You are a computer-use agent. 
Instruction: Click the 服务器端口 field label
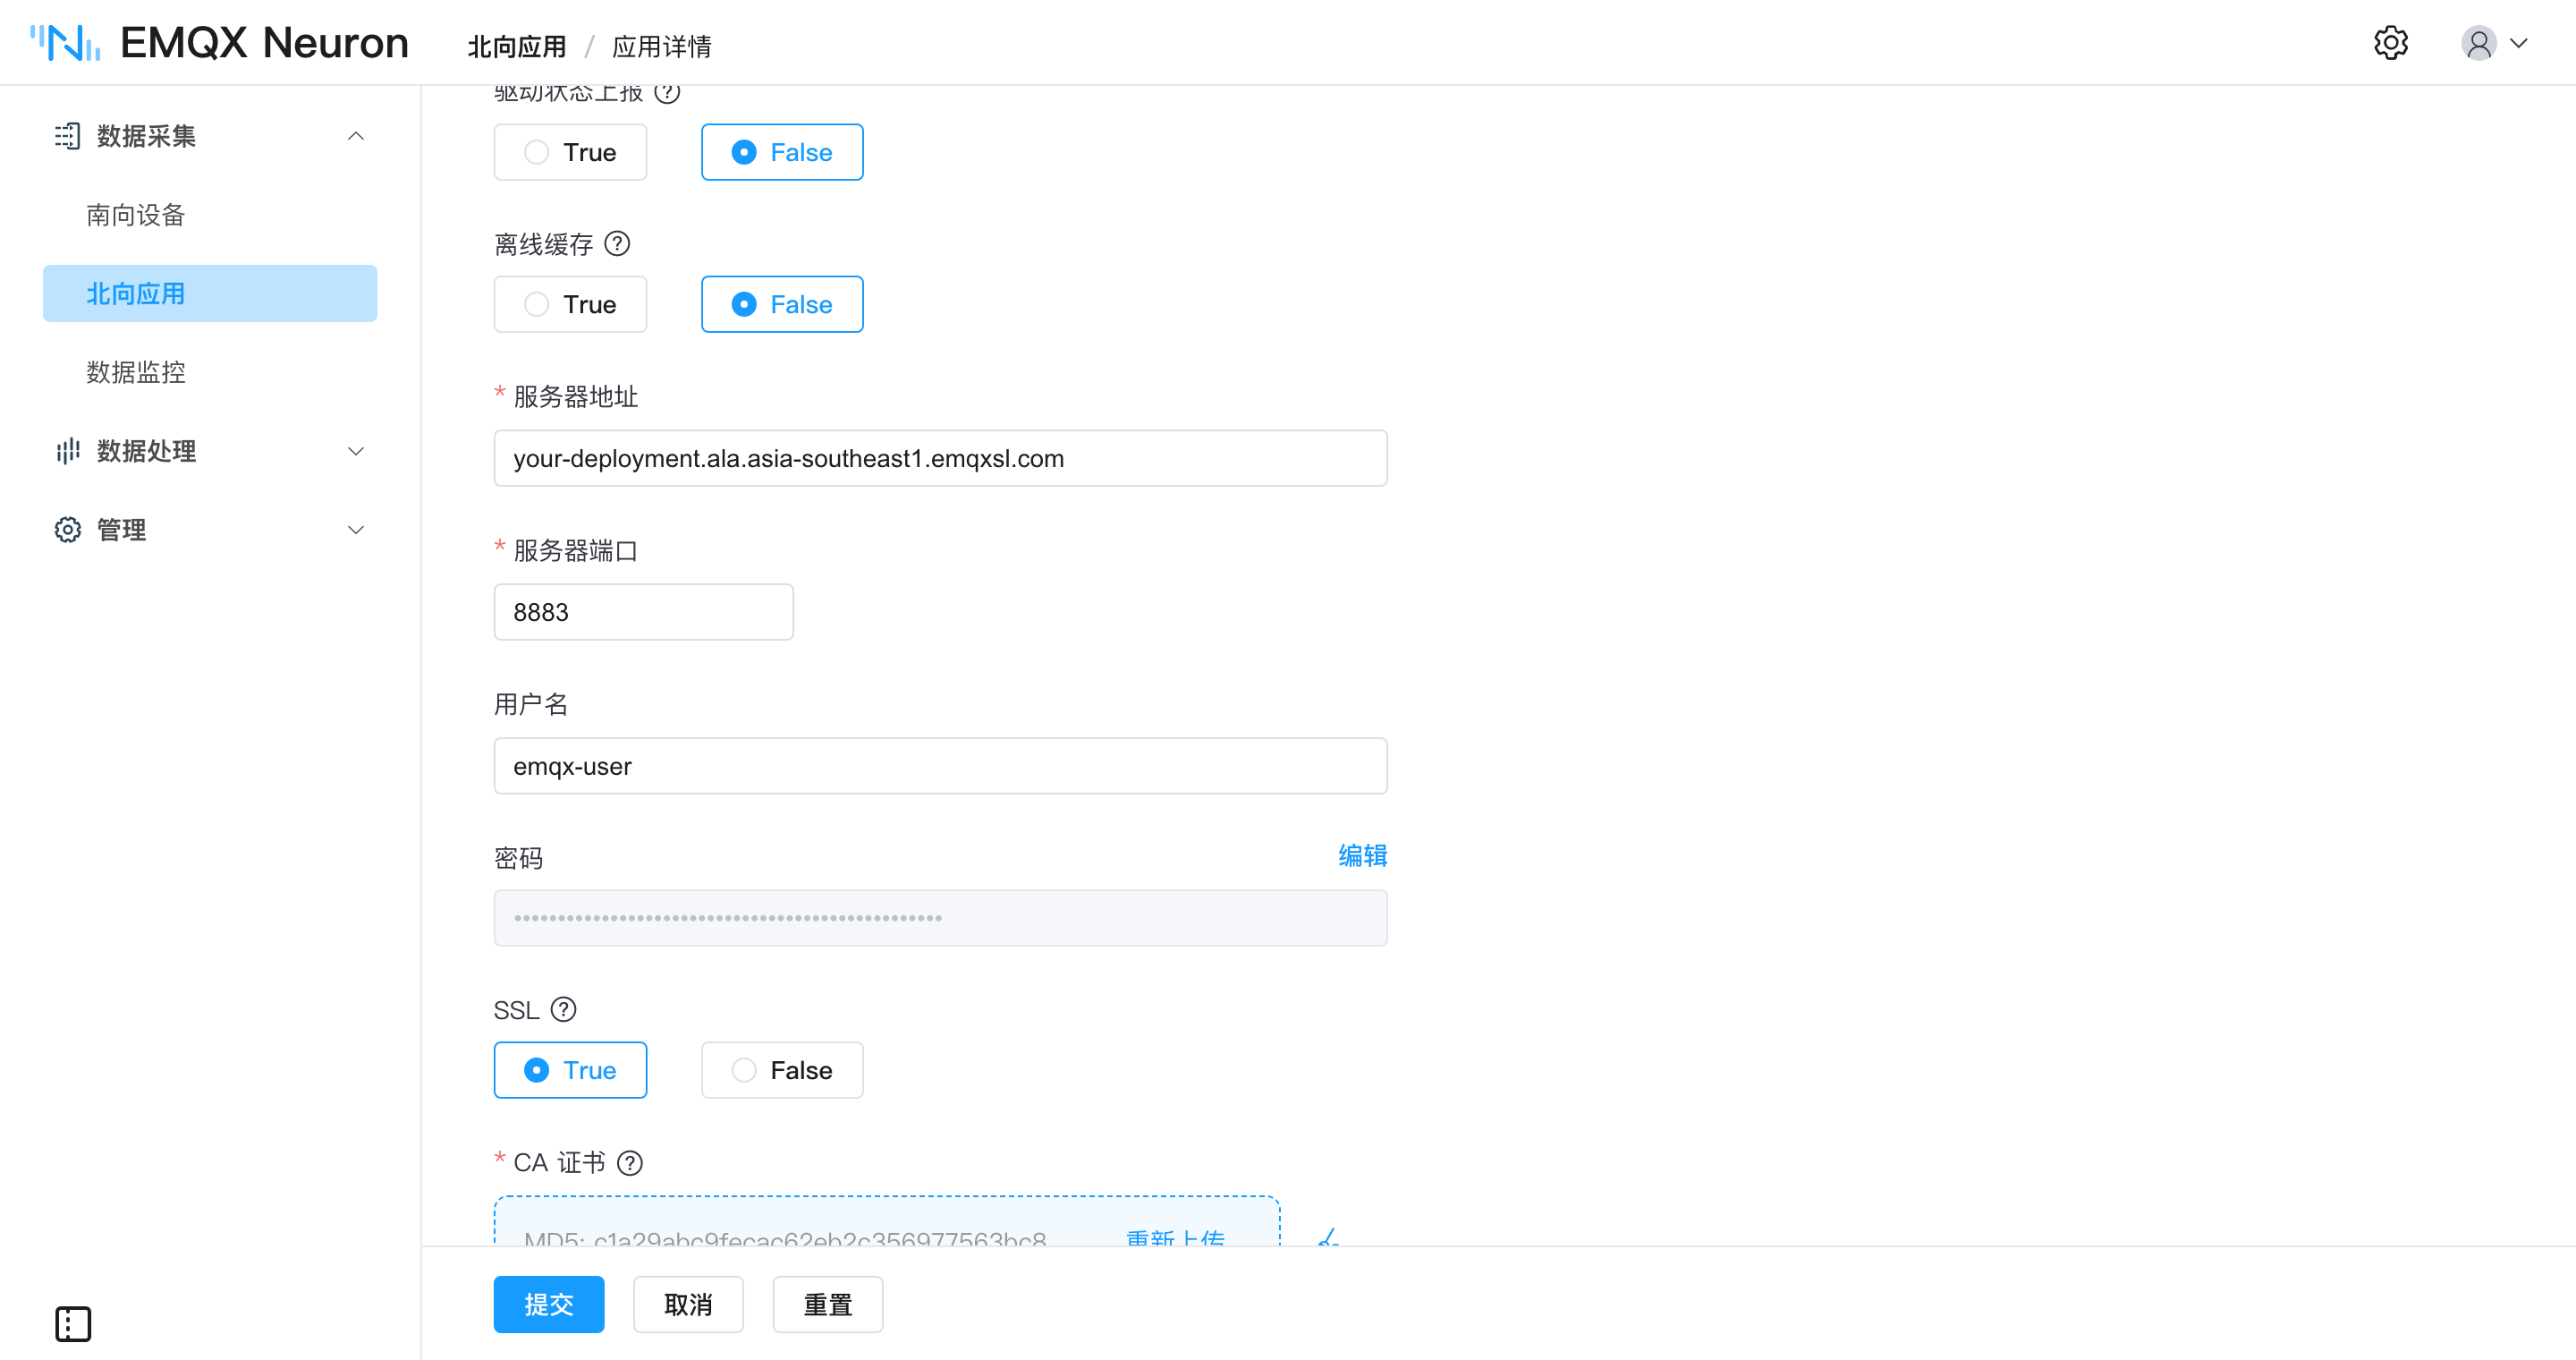click(576, 551)
